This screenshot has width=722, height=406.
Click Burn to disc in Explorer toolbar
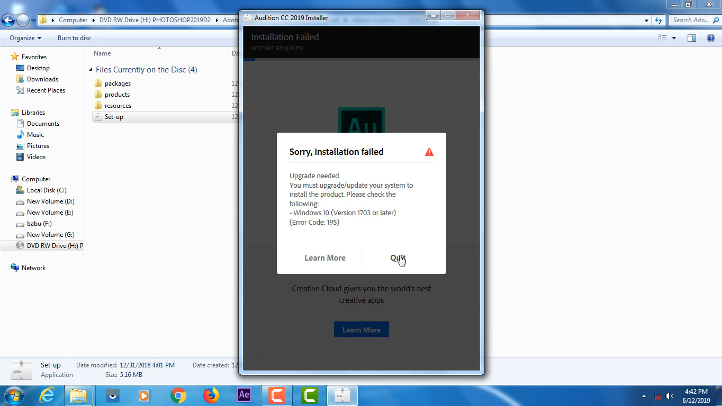(74, 38)
